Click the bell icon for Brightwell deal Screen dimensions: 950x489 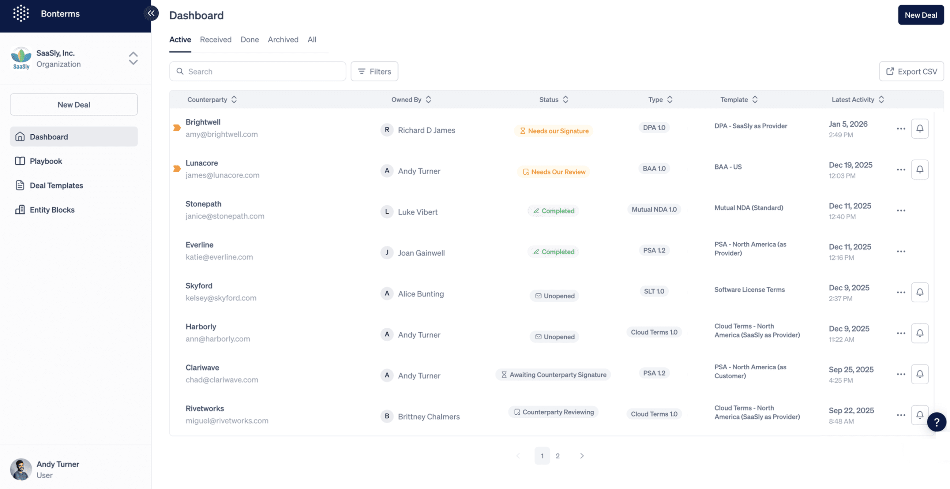pos(919,129)
